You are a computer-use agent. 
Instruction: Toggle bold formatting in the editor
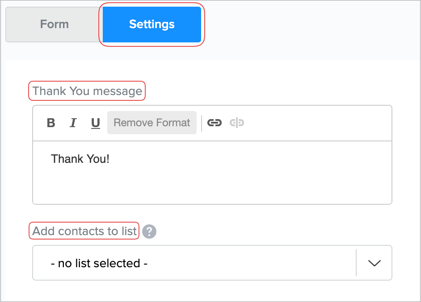(51, 123)
